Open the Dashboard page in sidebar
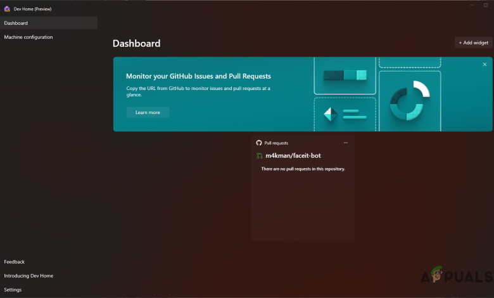Screen dimensions: 494x298 49,23
